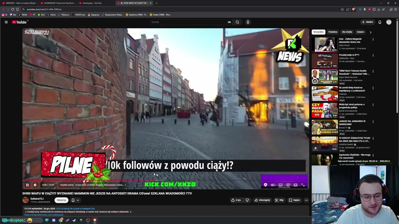This screenshot has height=224, width=399.
Task: Open the YouTube hamburger guide menu
Action: [x=6, y=22]
